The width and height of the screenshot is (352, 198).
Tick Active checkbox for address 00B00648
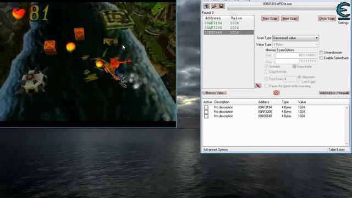tap(206, 116)
